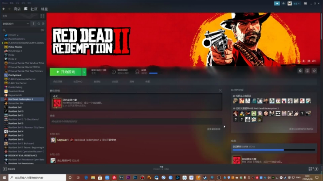Open File Explorer from the taskbar
This screenshot has width=323, height=181.
pos(93,177)
